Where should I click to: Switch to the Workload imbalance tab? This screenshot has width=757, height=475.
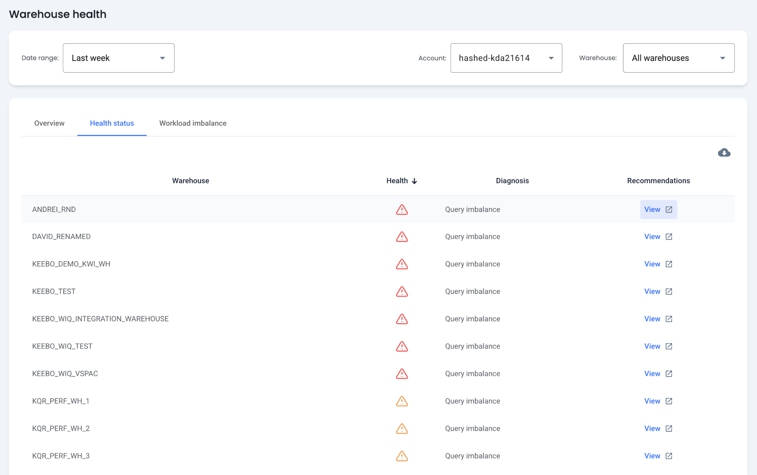click(x=193, y=123)
